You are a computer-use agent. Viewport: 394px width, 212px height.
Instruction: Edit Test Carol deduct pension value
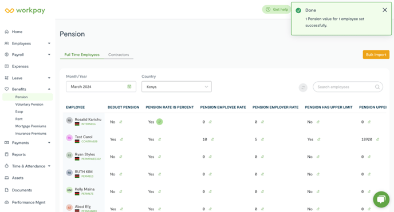121,139
